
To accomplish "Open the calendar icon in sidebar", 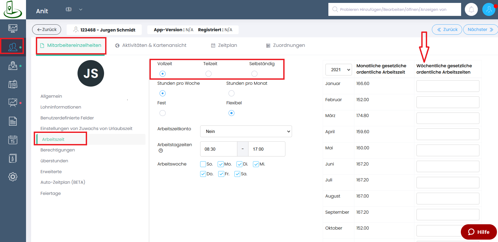I will click(x=13, y=140).
